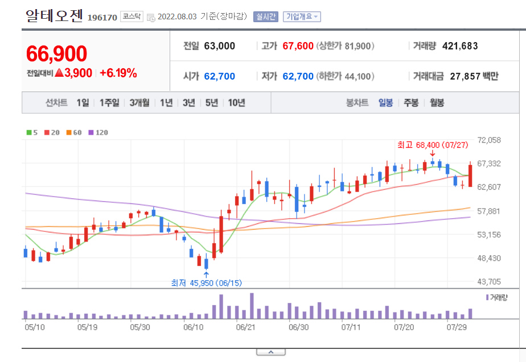The height and width of the screenshot is (362, 526).
Task: Click the 06/21 date axis label
Action: tap(245, 327)
